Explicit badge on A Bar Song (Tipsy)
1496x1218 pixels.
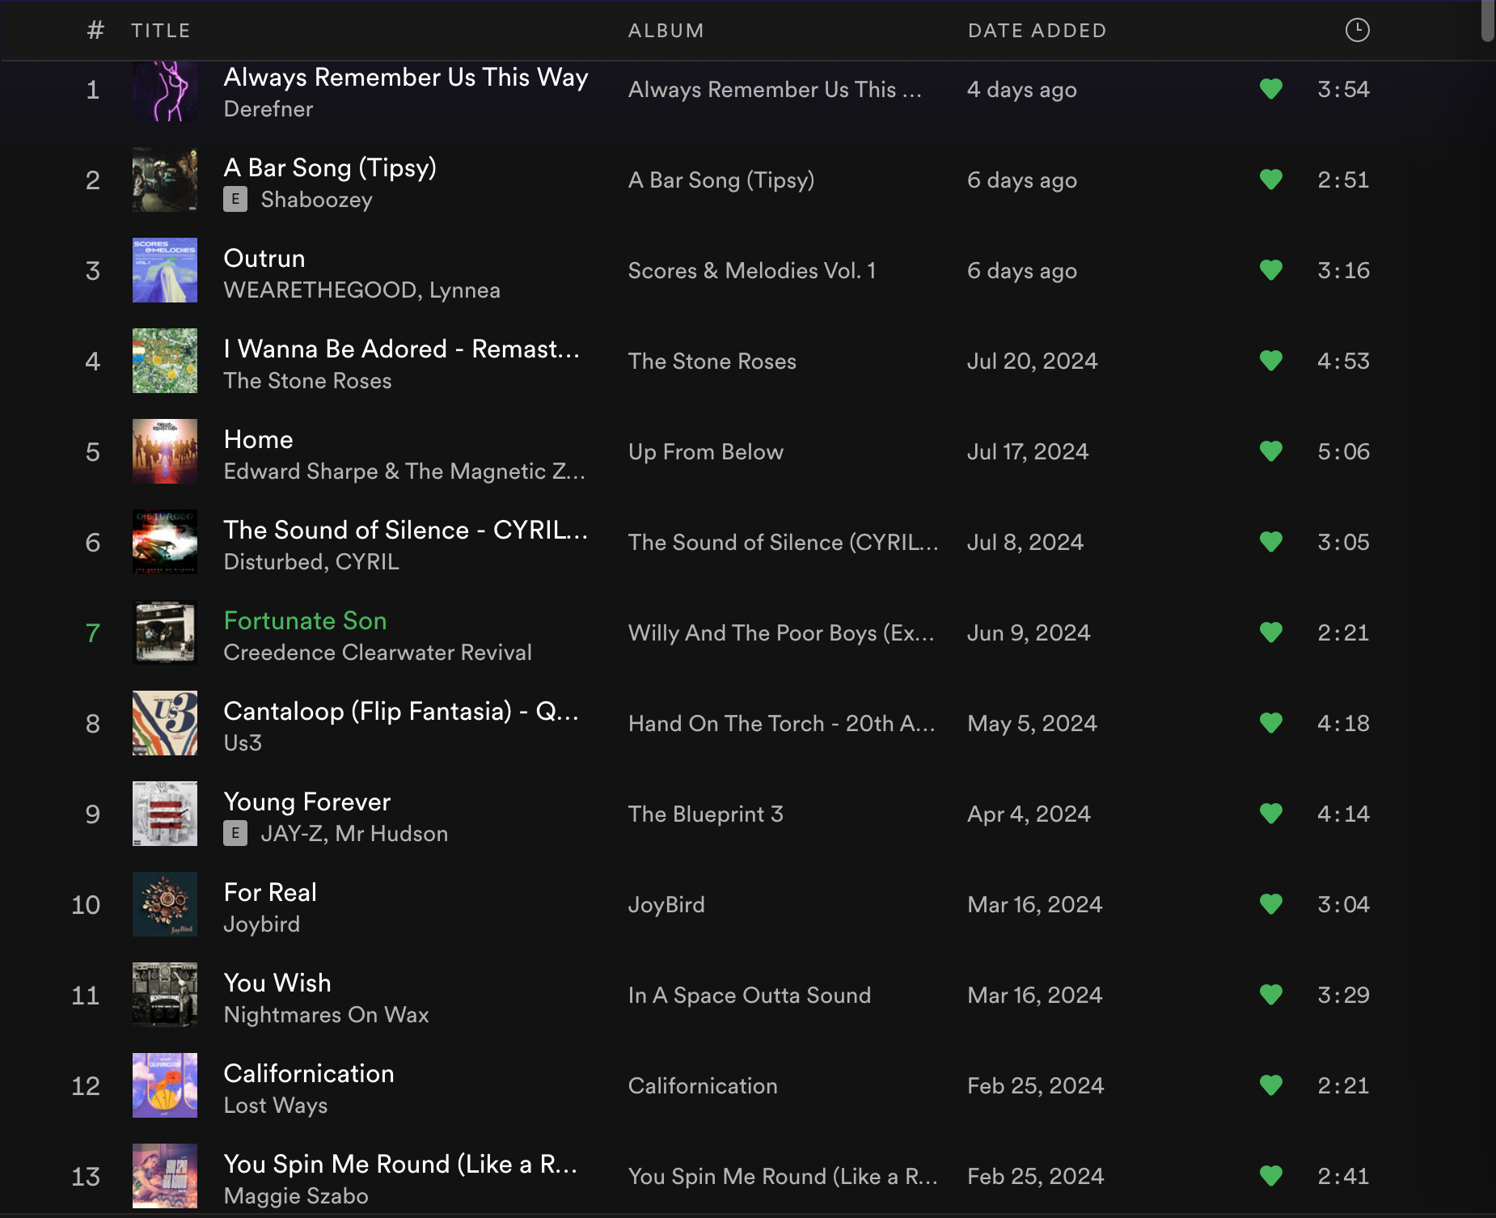click(235, 199)
